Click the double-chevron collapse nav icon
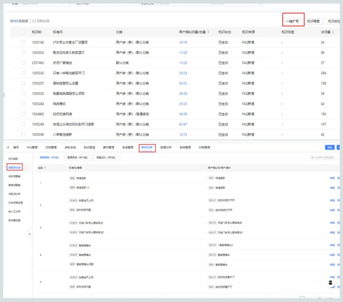This screenshot has width=343, height=302. click(x=8, y=147)
